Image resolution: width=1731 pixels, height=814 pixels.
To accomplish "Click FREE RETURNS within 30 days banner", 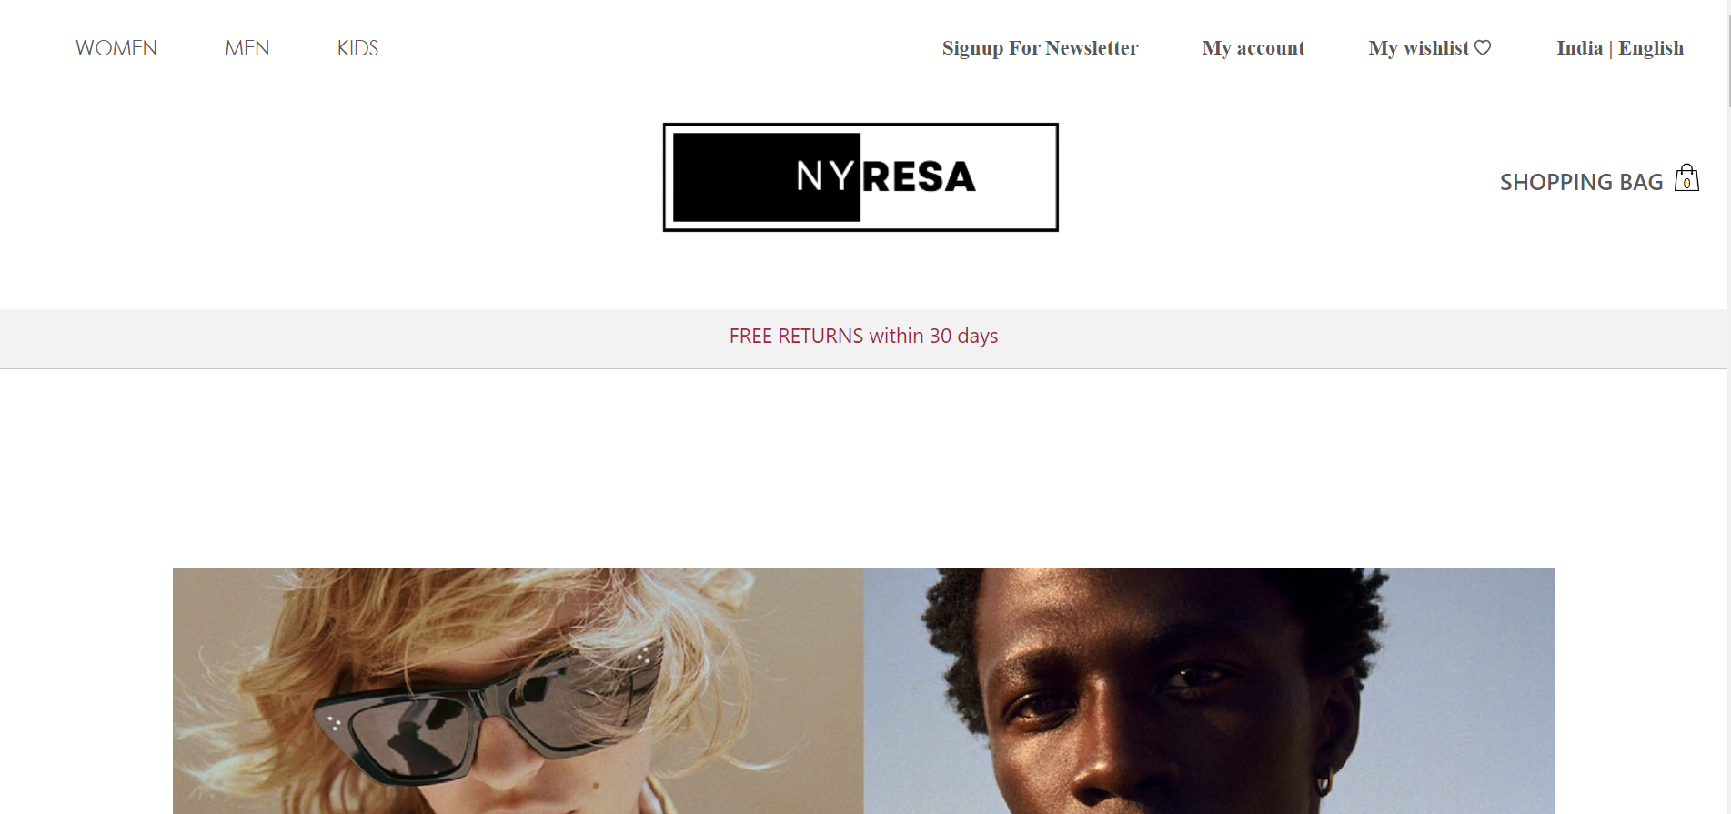I will coord(863,336).
